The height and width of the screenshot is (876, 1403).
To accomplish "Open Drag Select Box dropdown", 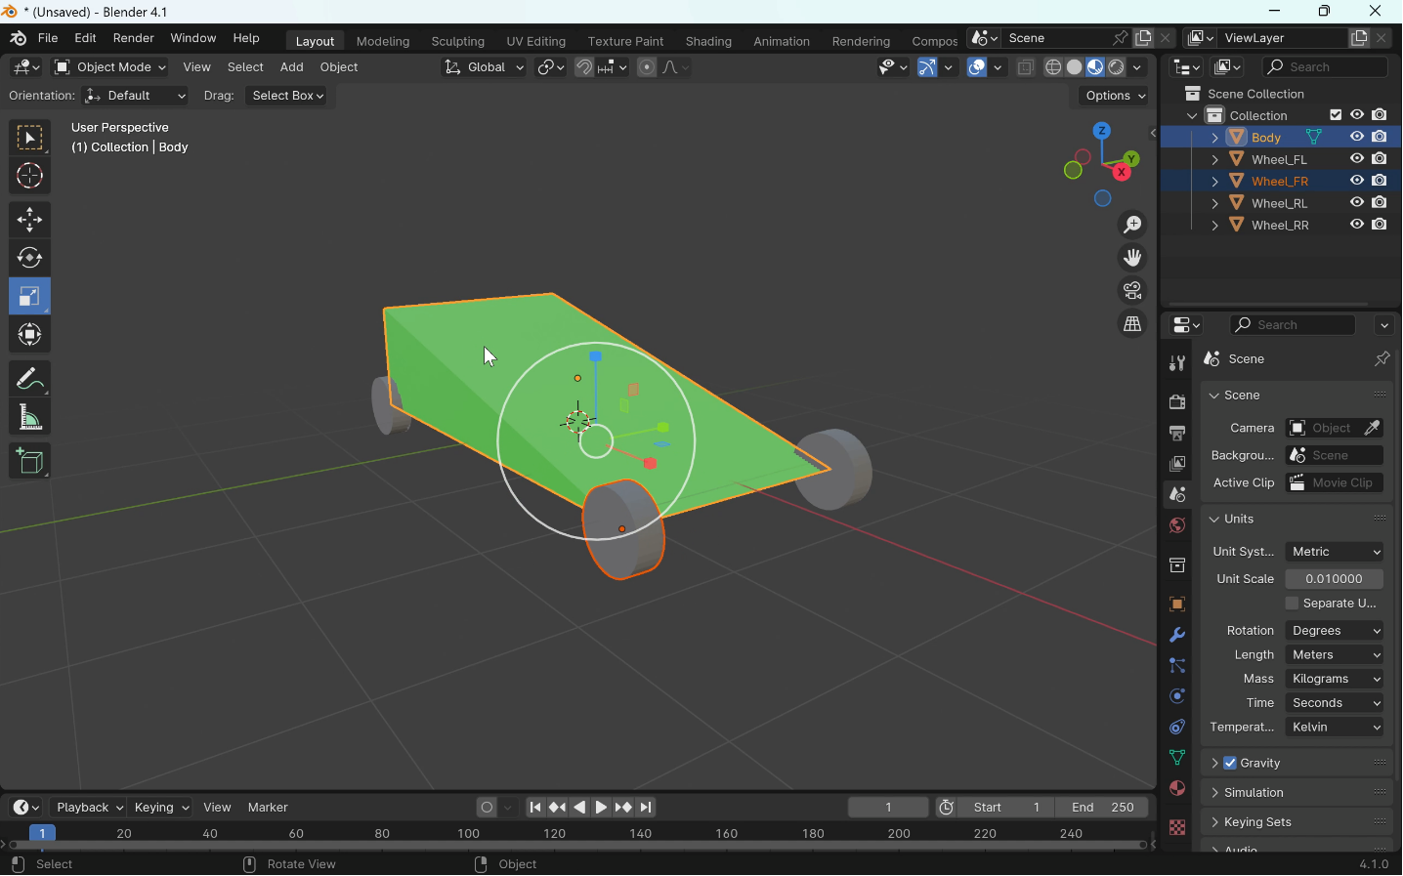I will (287, 96).
